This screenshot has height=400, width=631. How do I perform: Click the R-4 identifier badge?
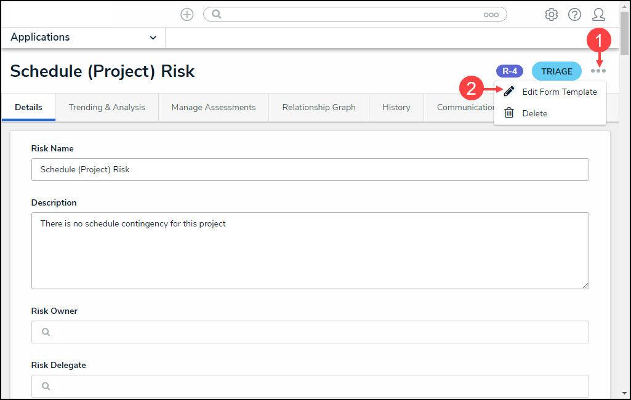click(509, 71)
